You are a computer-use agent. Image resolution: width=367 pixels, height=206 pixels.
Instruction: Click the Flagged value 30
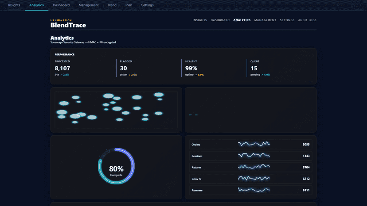point(123,68)
